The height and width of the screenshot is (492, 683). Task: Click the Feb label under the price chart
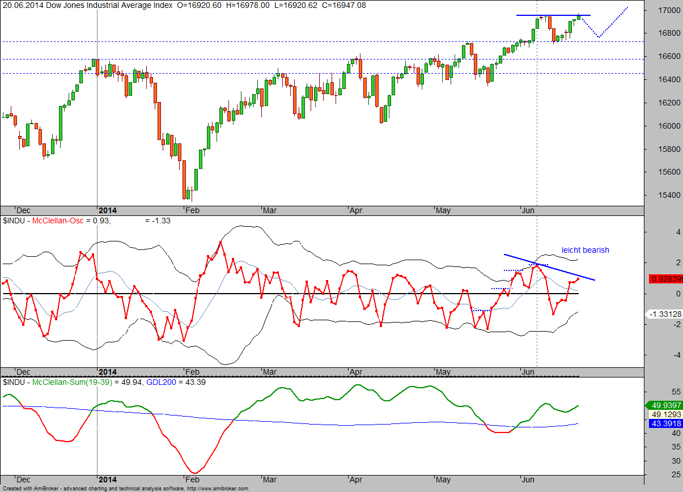coord(193,211)
